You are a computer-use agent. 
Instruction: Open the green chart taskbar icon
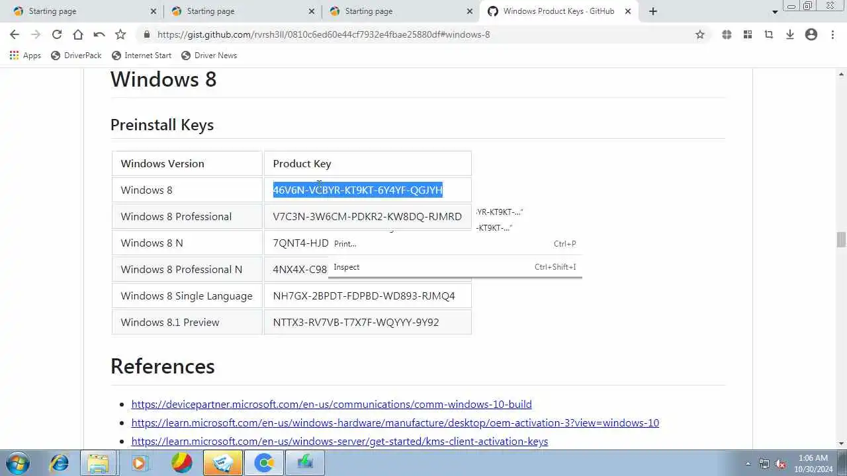click(305, 463)
